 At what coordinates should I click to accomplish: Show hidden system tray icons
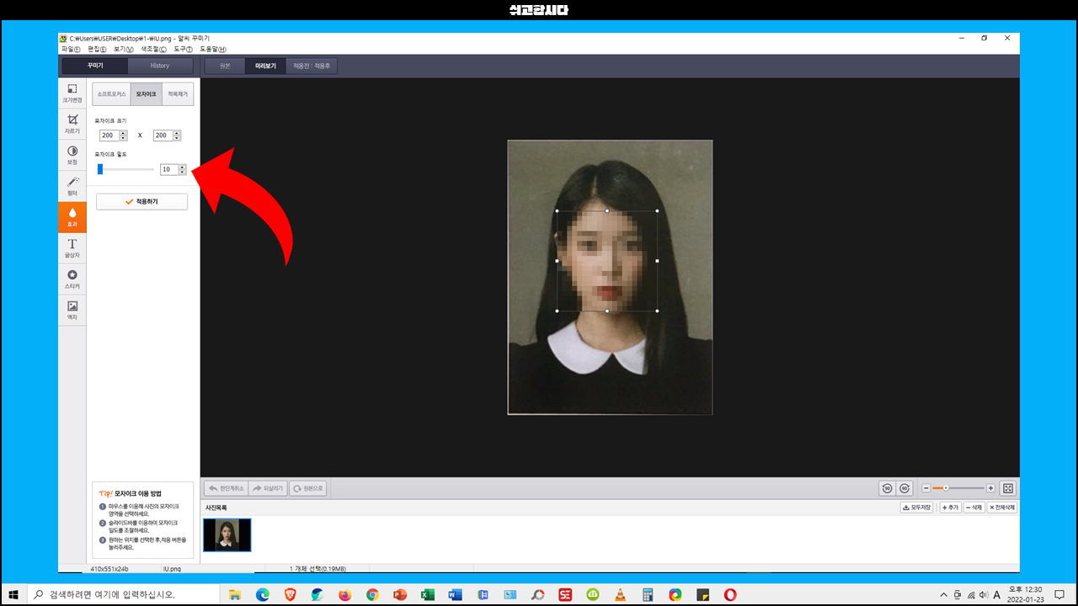pyautogui.click(x=943, y=594)
